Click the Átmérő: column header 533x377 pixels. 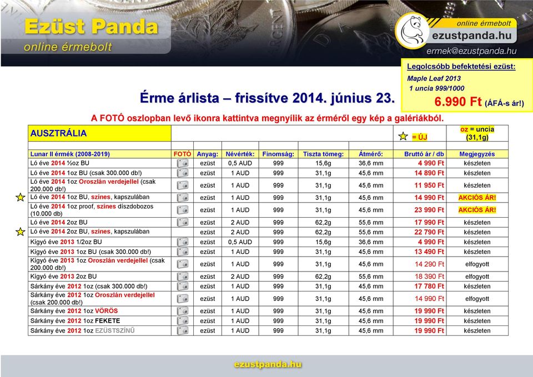coord(371,154)
